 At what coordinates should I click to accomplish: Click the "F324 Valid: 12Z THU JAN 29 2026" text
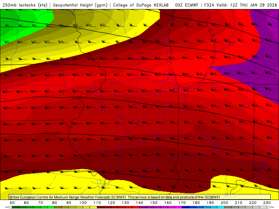point(241,5)
